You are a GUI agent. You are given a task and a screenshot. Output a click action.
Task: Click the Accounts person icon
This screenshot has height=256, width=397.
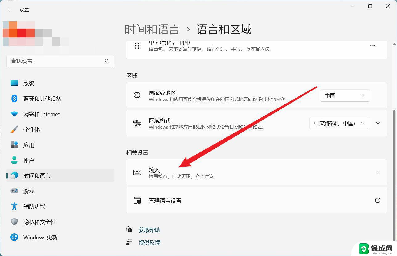click(x=14, y=160)
